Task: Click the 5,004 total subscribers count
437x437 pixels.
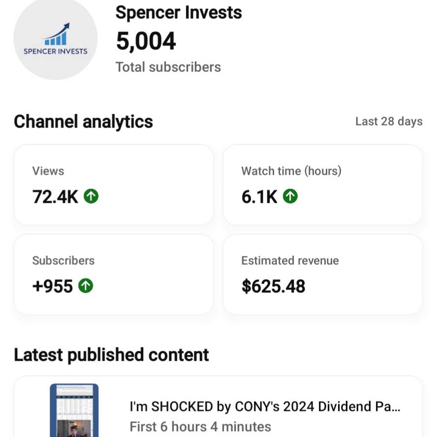Action: click(146, 41)
